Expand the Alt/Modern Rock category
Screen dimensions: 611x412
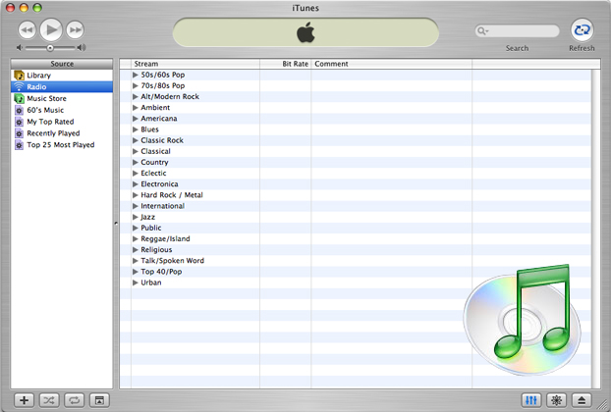136,96
